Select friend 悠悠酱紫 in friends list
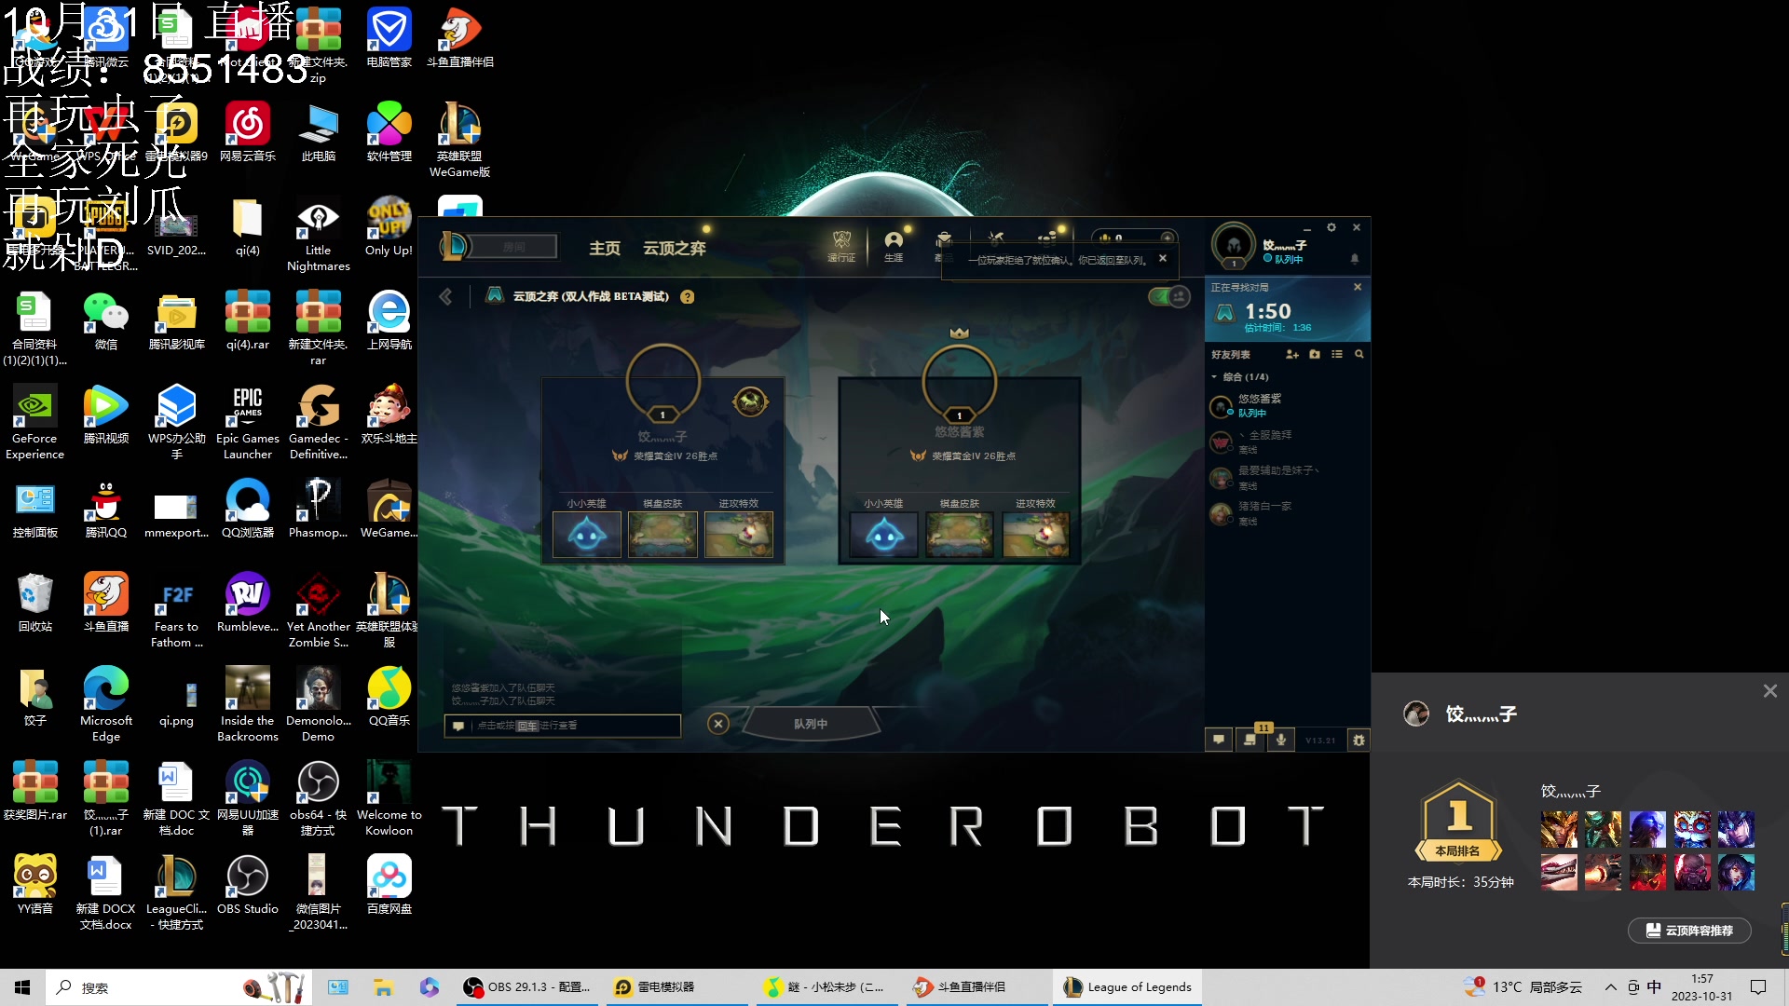Screen dimensions: 1789x1006 click(1288, 405)
